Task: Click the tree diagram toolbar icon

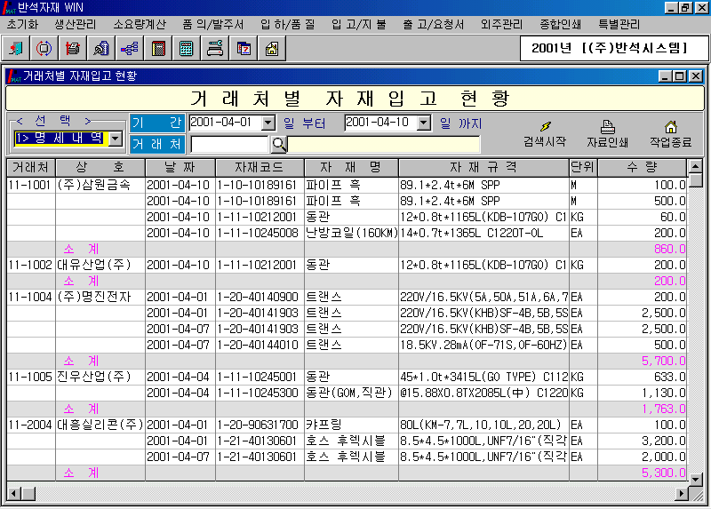Action: [130, 48]
